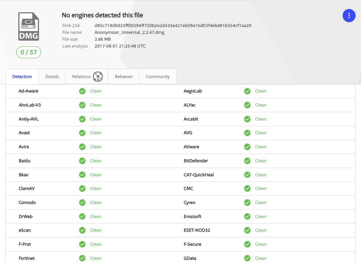361x263 pixels.
Task: Click the SHA-256 hash value
Action: click(x=173, y=26)
